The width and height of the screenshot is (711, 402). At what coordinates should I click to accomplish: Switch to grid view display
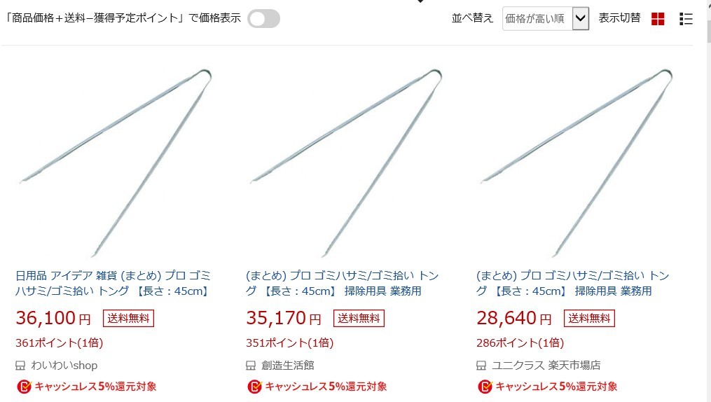pyautogui.click(x=658, y=19)
